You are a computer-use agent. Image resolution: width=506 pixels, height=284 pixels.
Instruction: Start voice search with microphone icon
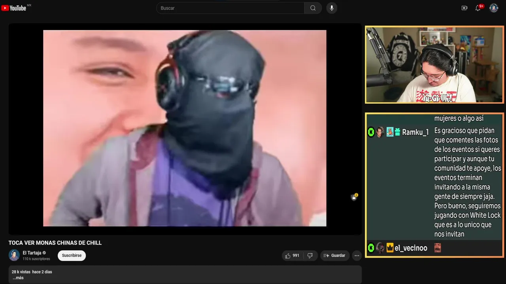click(332, 8)
